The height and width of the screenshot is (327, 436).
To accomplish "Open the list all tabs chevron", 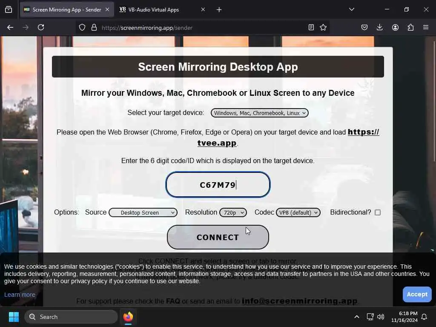I will point(351,9).
